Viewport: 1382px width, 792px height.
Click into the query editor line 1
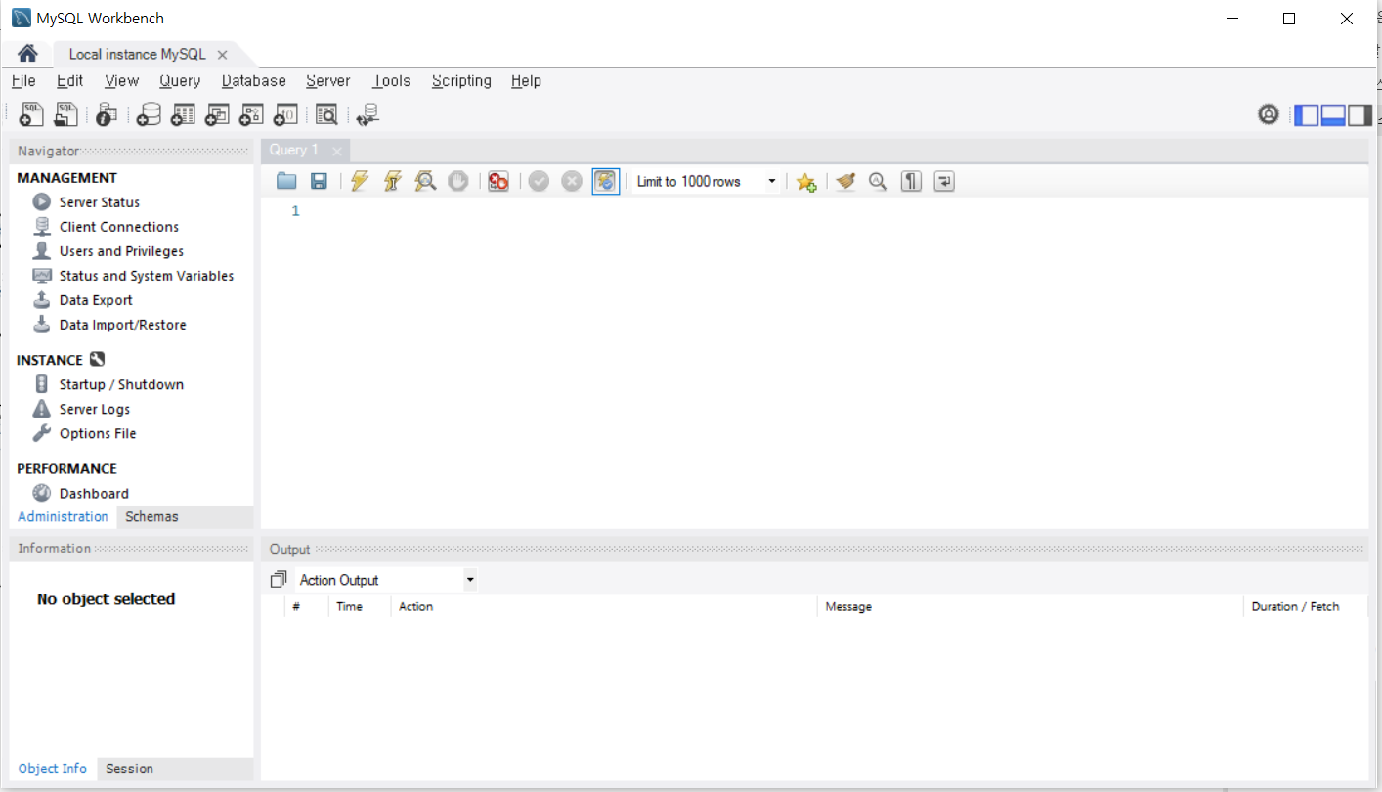point(831,211)
